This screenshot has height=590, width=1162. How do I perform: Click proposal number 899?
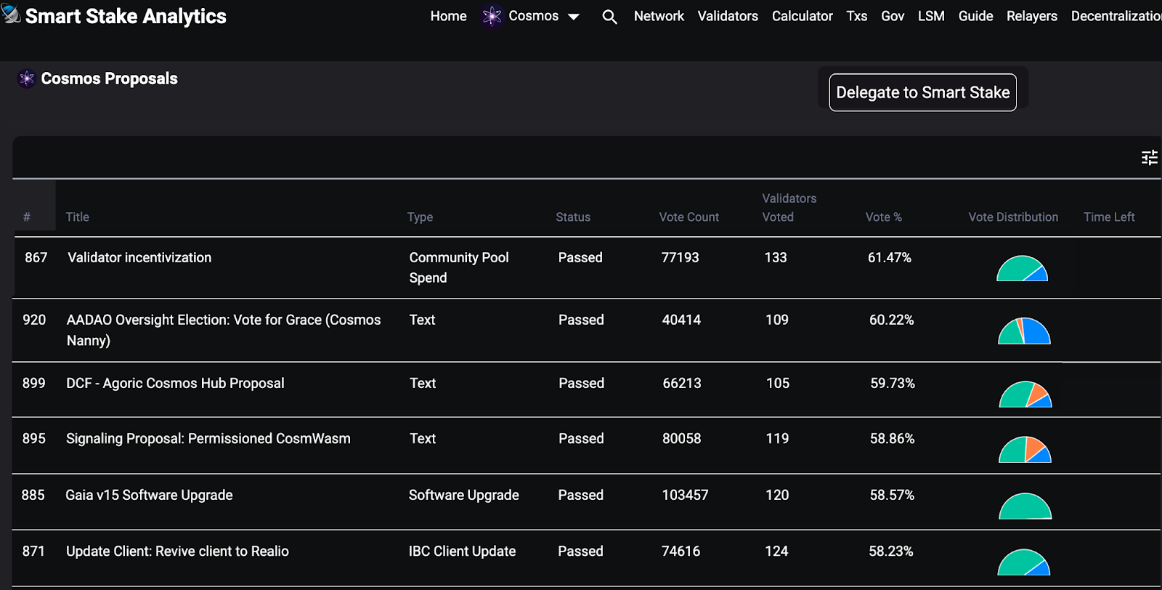(x=34, y=383)
